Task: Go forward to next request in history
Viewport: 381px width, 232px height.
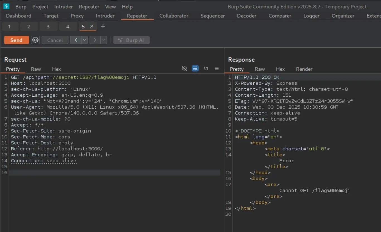Action: (x=95, y=40)
